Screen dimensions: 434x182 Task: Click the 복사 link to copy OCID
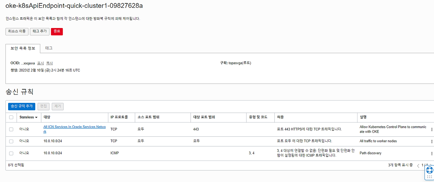click(50, 63)
